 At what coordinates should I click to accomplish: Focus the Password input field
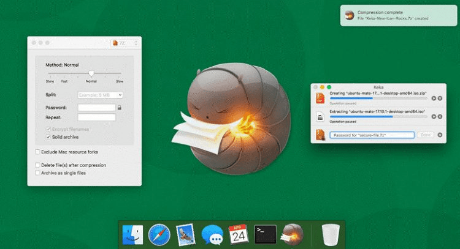[96, 108]
